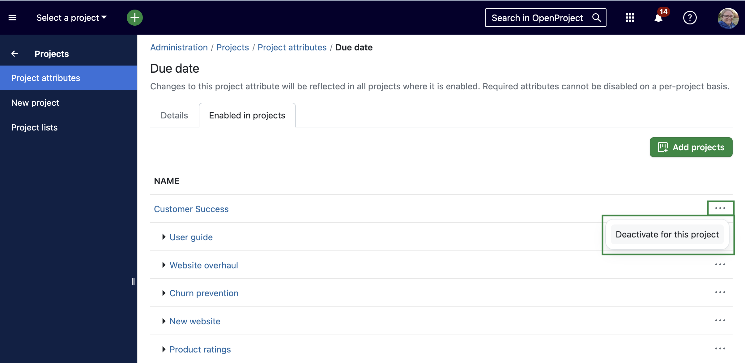Click the grid/waffle menu icon
This screenshot has height=363, width=745.
[x=628, y=18]
